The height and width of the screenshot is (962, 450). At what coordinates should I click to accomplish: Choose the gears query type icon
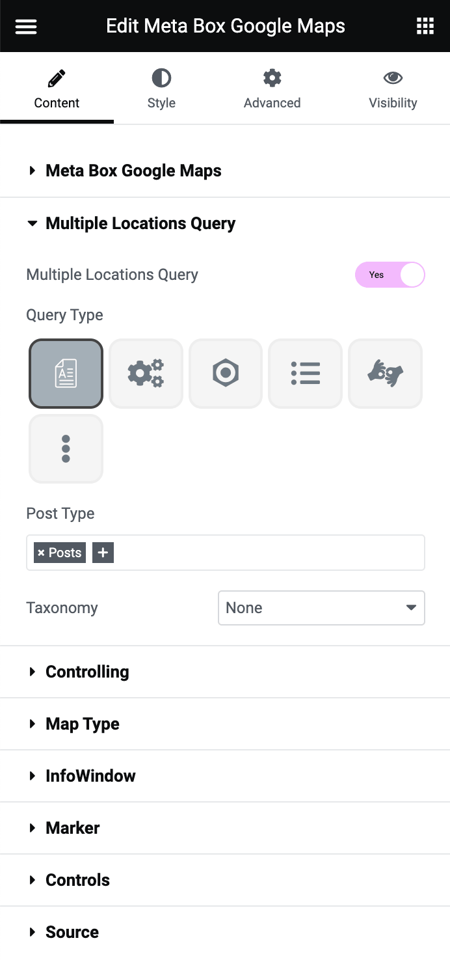click(x=145, y=373)
